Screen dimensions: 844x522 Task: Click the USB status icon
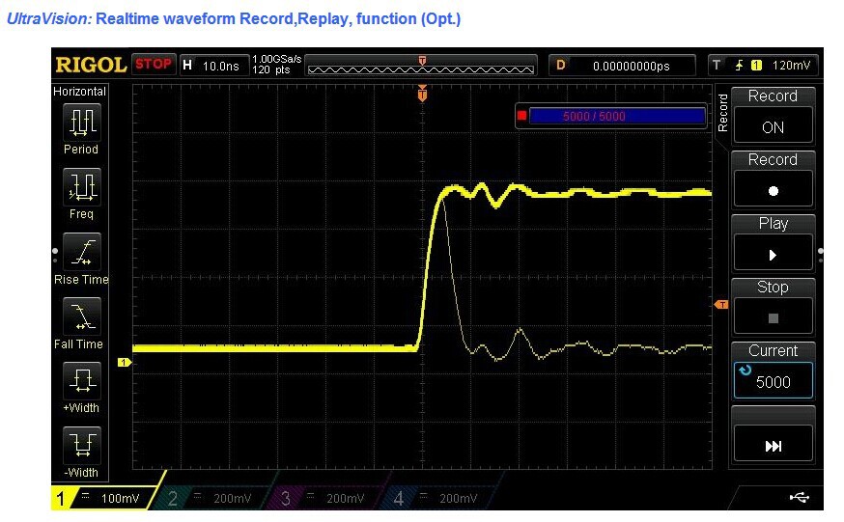(x=800, y=497)
